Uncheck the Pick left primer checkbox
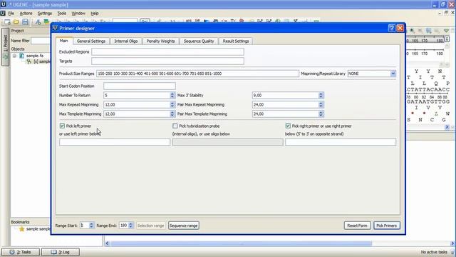 (x=62, y=126)
